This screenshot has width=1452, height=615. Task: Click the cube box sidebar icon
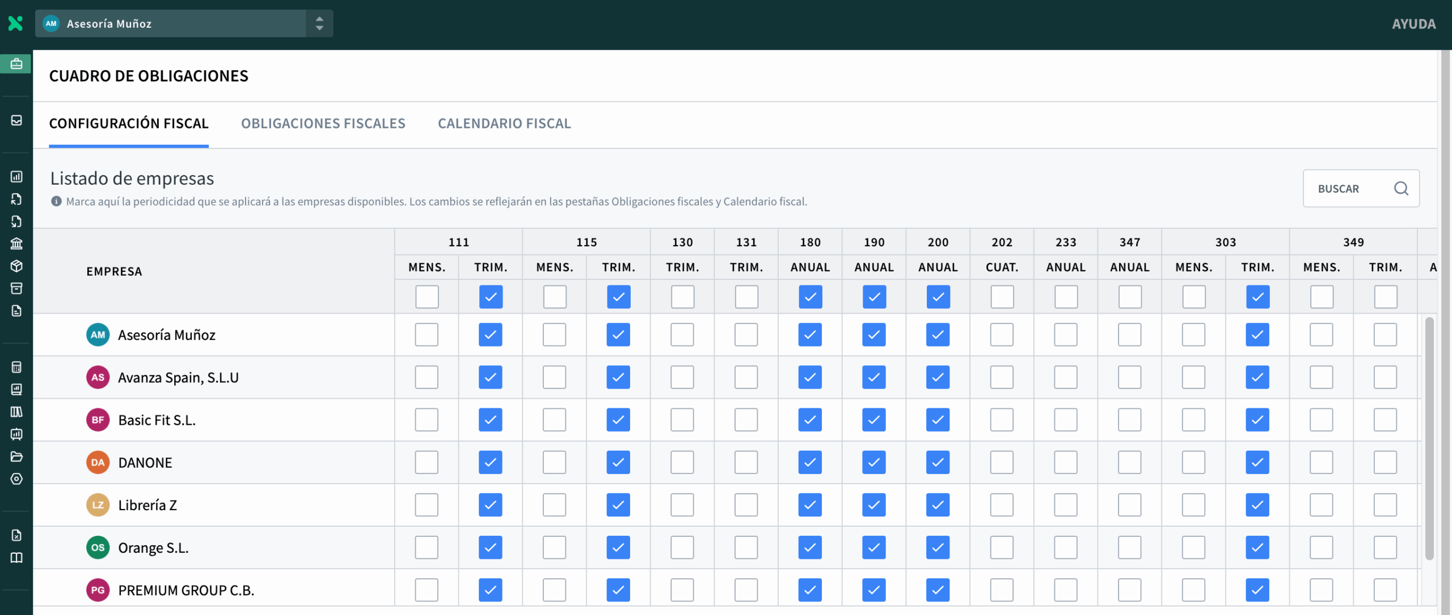(x=16, y=266)
